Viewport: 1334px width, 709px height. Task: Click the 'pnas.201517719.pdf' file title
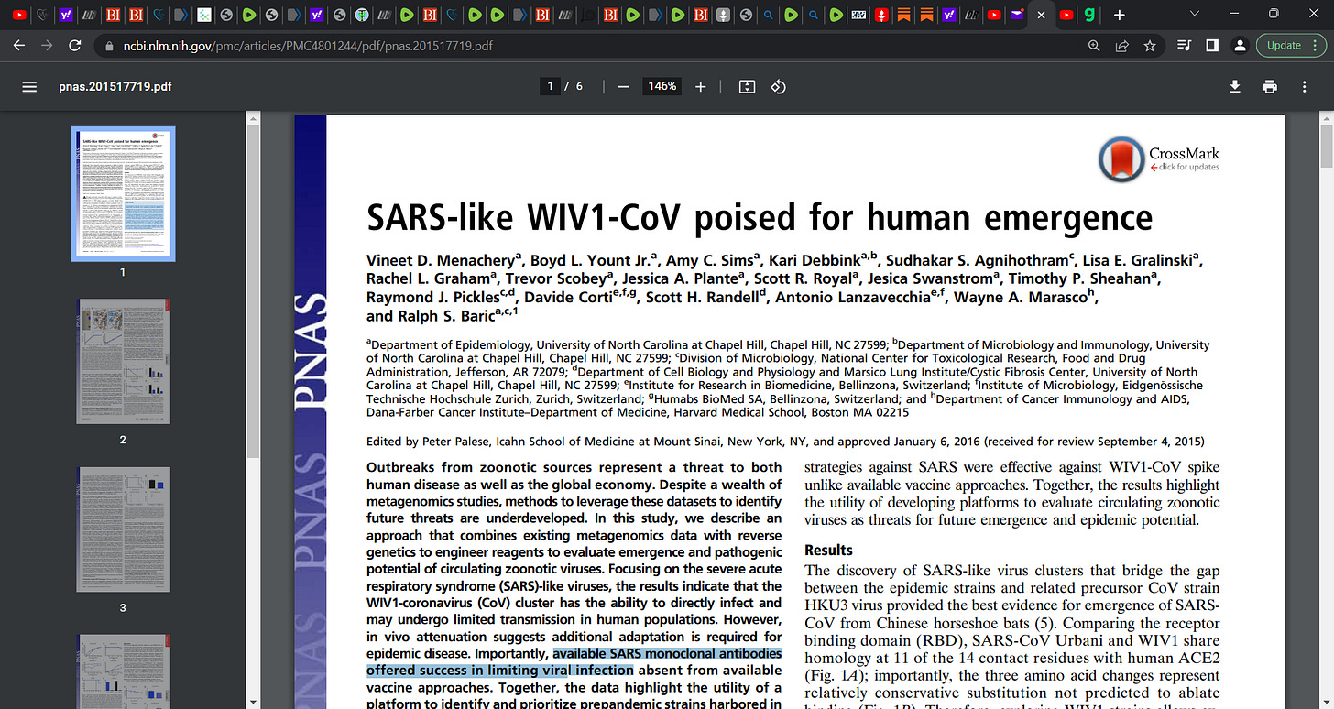115,86
